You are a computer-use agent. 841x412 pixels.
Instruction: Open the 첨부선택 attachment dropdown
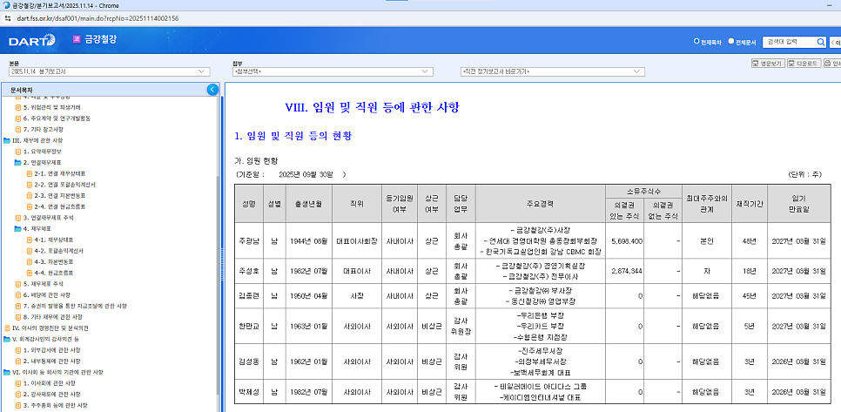(333, 71)
